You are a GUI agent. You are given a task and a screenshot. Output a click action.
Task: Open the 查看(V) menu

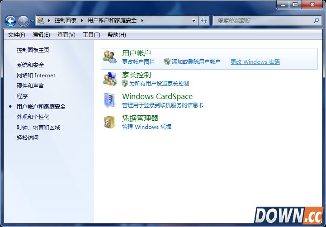click(66, 35)
